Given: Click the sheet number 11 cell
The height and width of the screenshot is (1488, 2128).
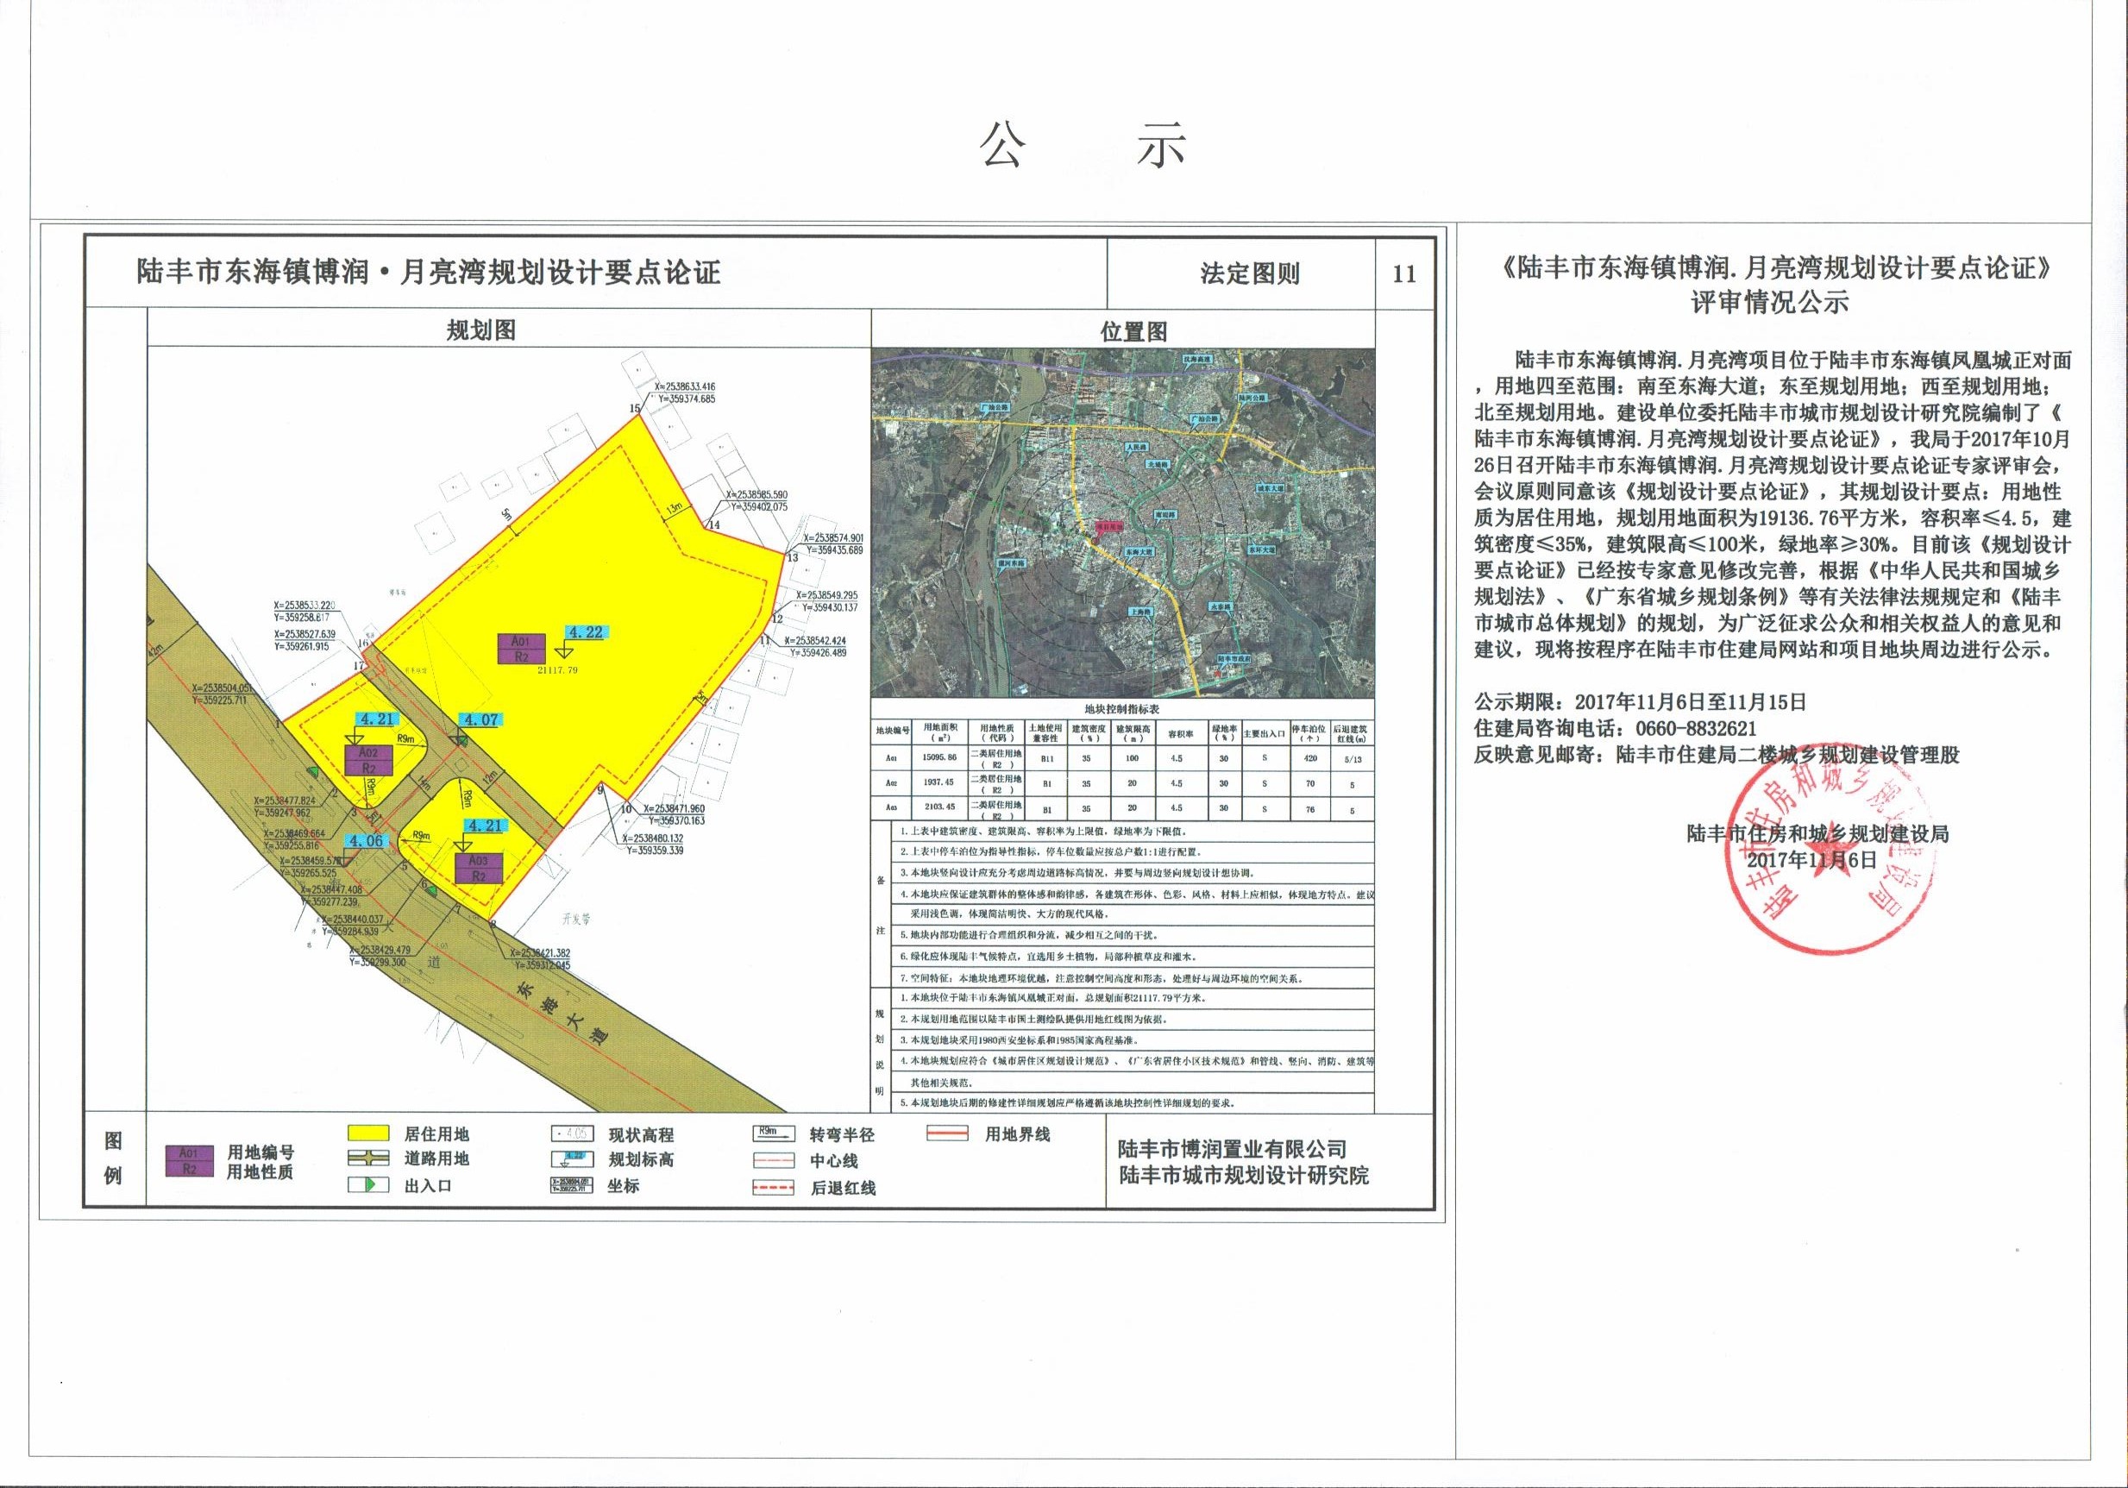Looking at the screenshot, I should (x=1404, y=273).
